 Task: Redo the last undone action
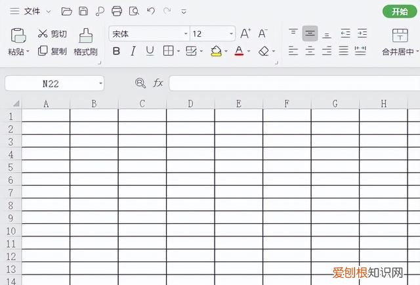(167, 11)
